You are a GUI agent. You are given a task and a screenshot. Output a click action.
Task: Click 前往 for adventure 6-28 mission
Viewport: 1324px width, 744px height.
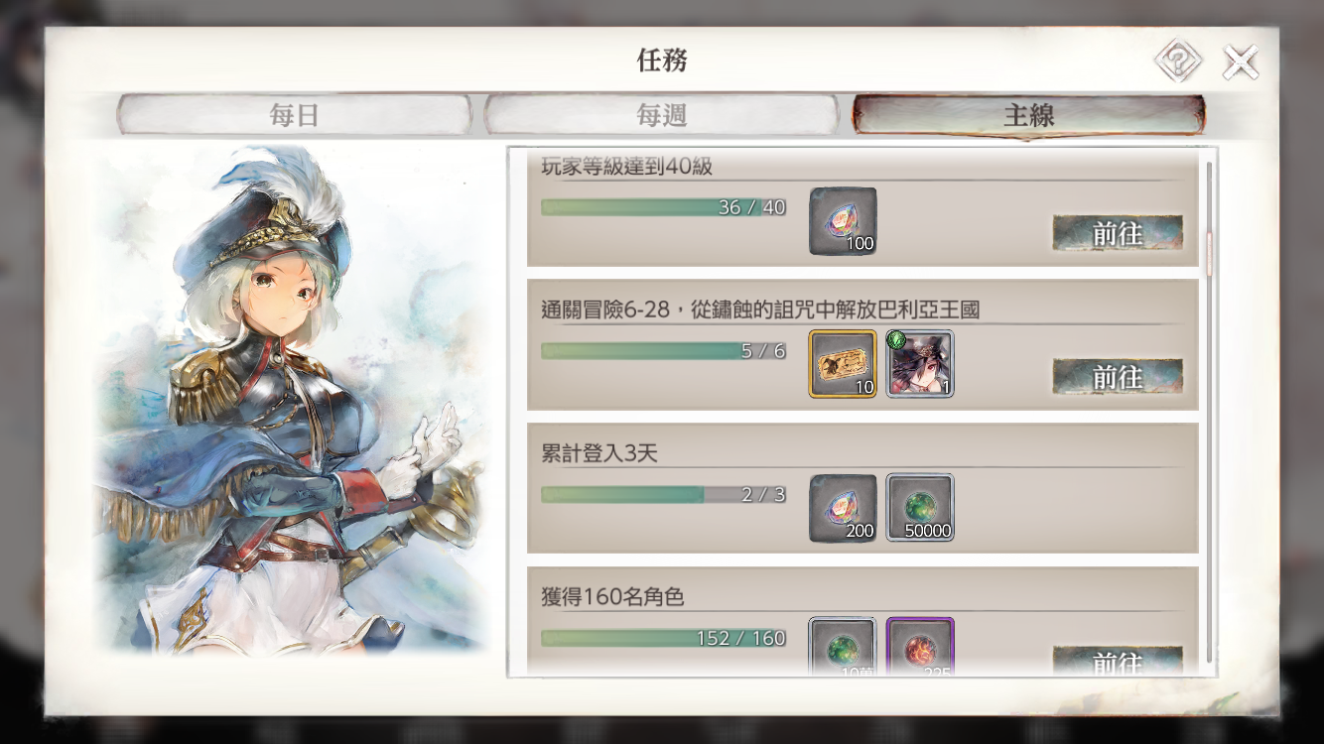[x=1118, y=377]
